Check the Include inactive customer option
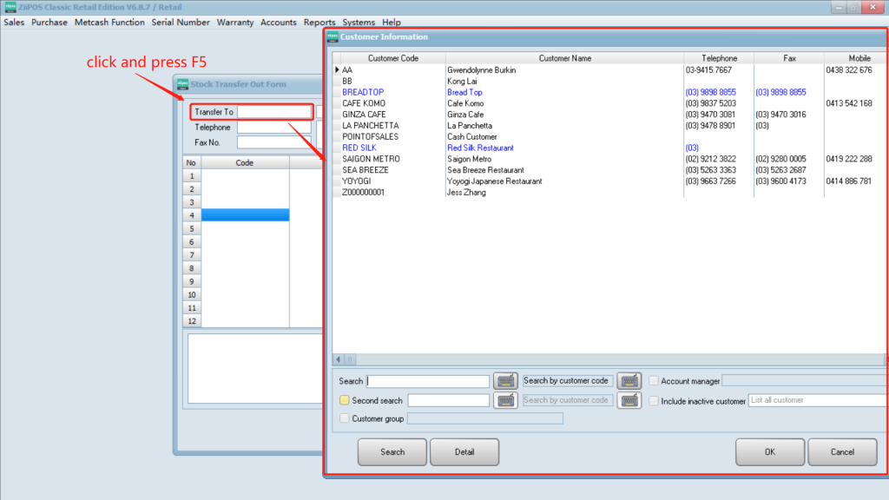889x500 pixels. click(x=654, y=401)
